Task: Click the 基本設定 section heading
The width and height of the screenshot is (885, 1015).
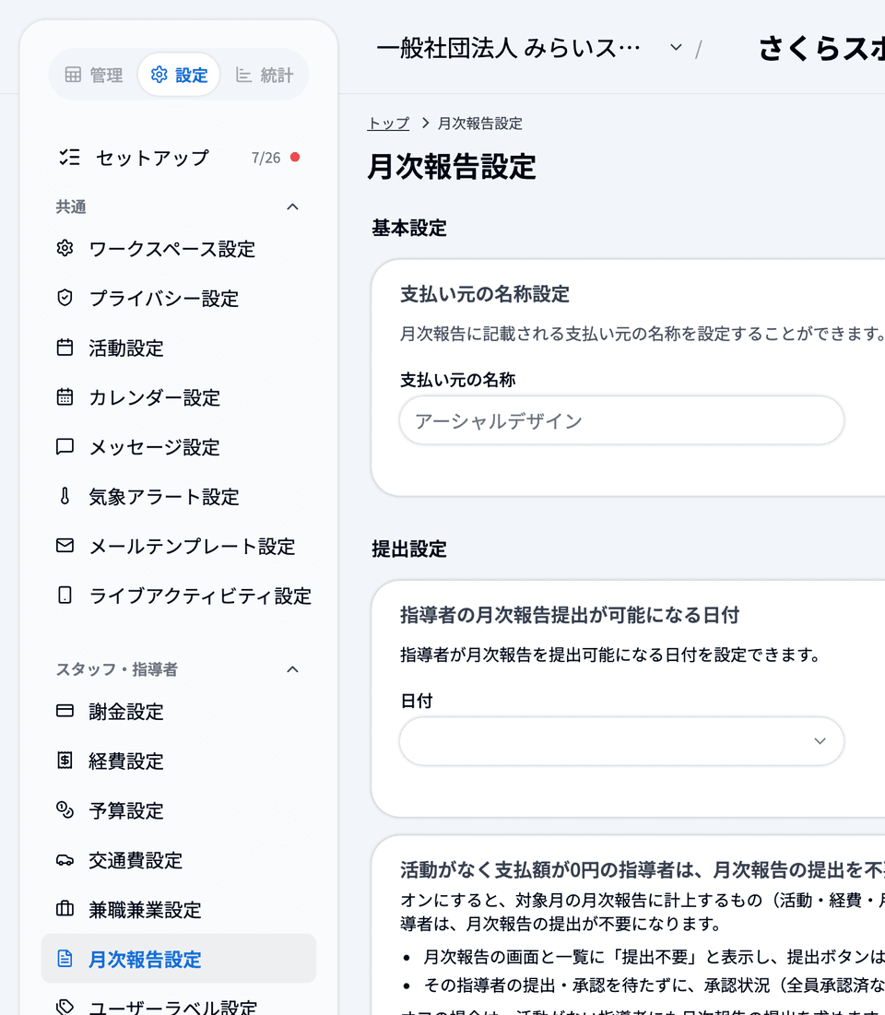Action: coord(409,228)
